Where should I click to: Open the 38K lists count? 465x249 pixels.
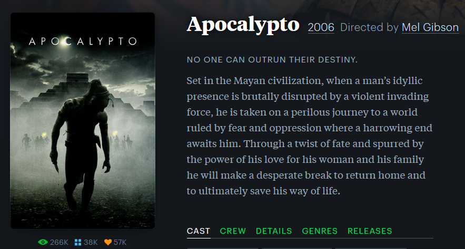[x=91, y=242]
